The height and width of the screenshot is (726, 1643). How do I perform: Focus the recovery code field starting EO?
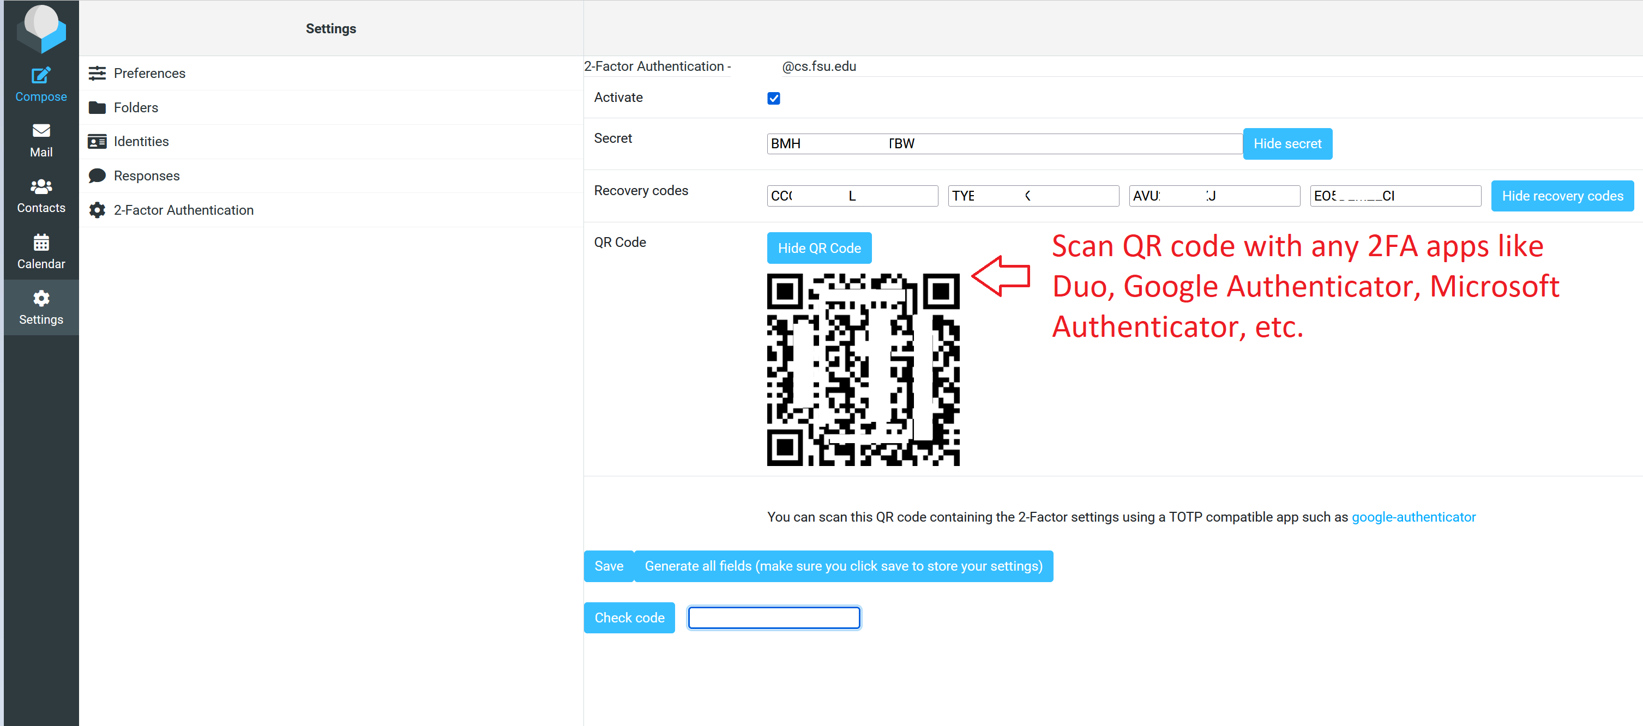click(x=1395, y=196)
